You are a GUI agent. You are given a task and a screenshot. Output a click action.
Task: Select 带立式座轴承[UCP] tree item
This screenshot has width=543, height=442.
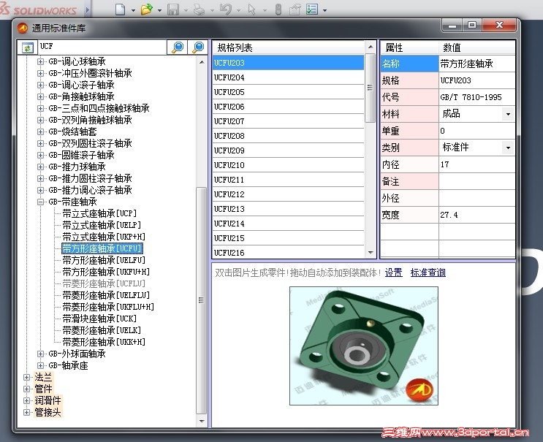pyautogui.click(x=99, y=213)
